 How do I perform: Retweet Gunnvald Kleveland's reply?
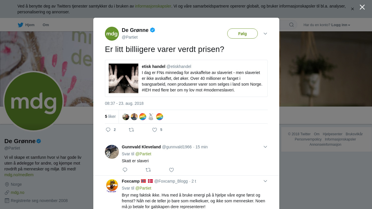coord(148,170)
